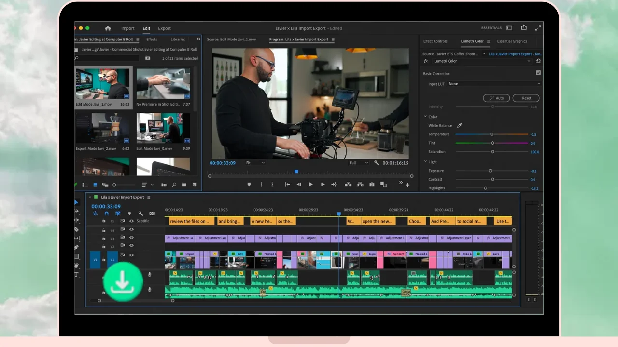618x347 pixels.
Task: Click the white balance eyedropper
Action: [x=460, y=125]
